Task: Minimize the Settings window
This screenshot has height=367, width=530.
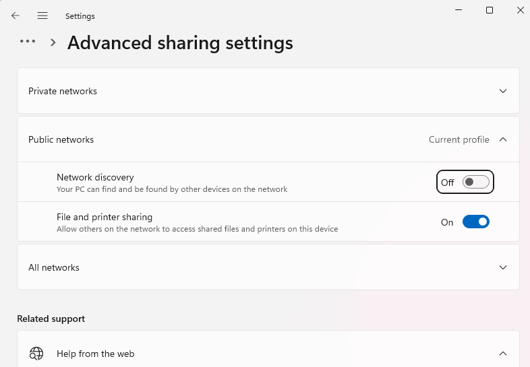Action: [459, 10]
